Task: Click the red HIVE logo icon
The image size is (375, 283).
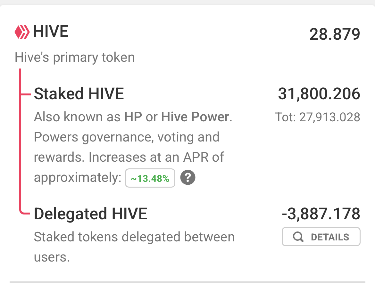Action: click(22, 32)
